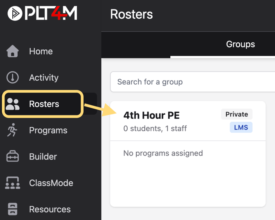The image size is (275, 220).
Task: Click the ClassMode classroom icon
Action: pos(12,183)
